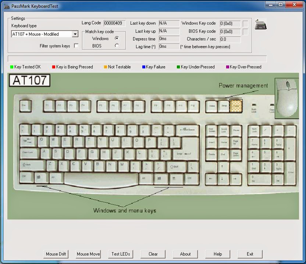
Task: Click the Test LEDs button
Action: 121,254
